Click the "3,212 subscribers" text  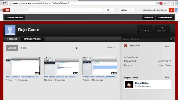[x=143, y=86]
